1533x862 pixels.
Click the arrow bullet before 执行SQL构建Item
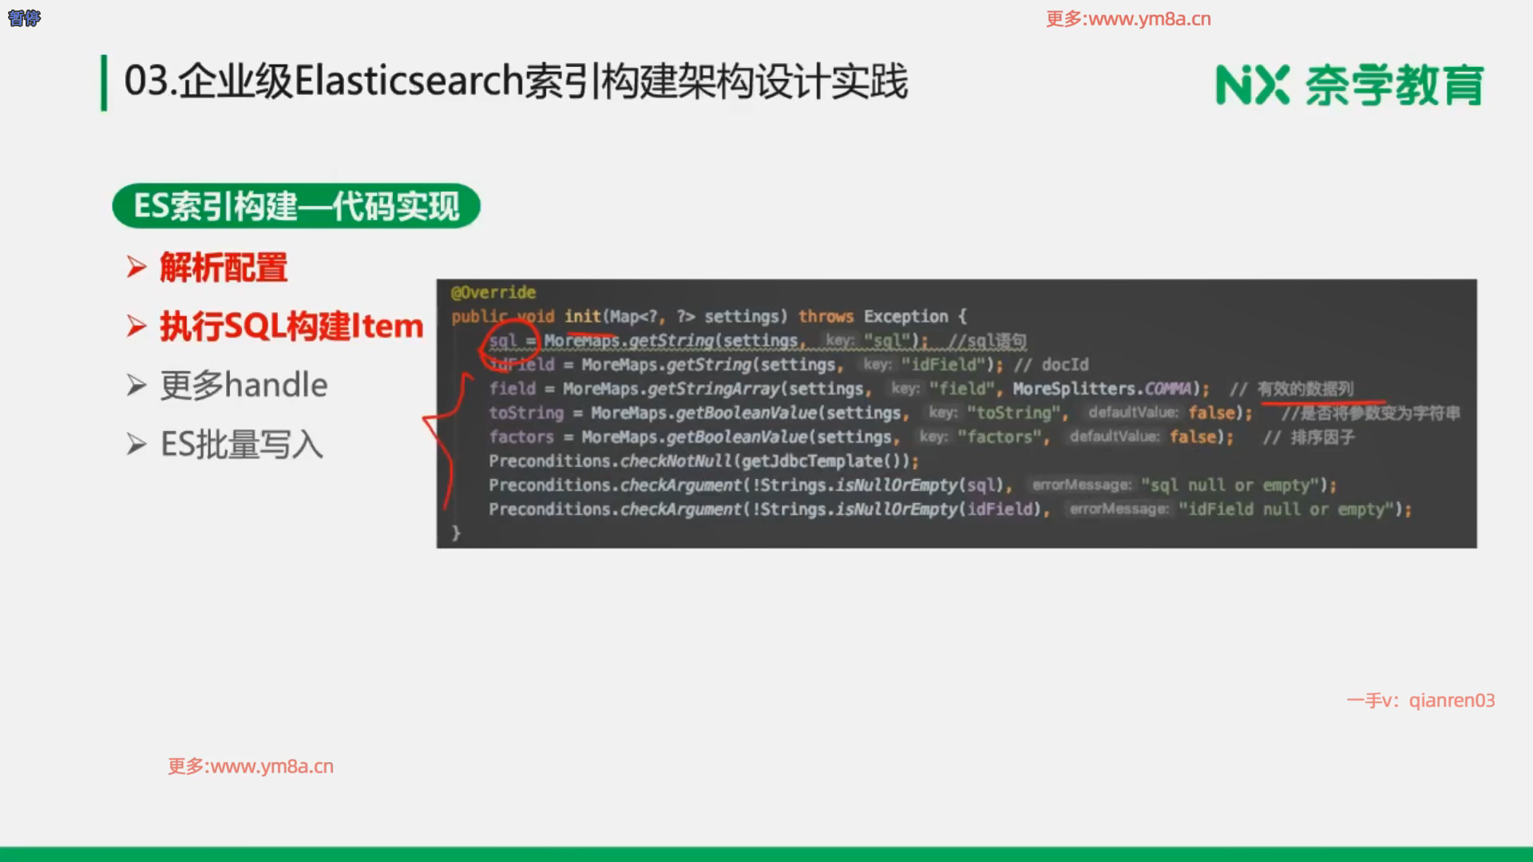pyautogui.click(x=137, y=326)
